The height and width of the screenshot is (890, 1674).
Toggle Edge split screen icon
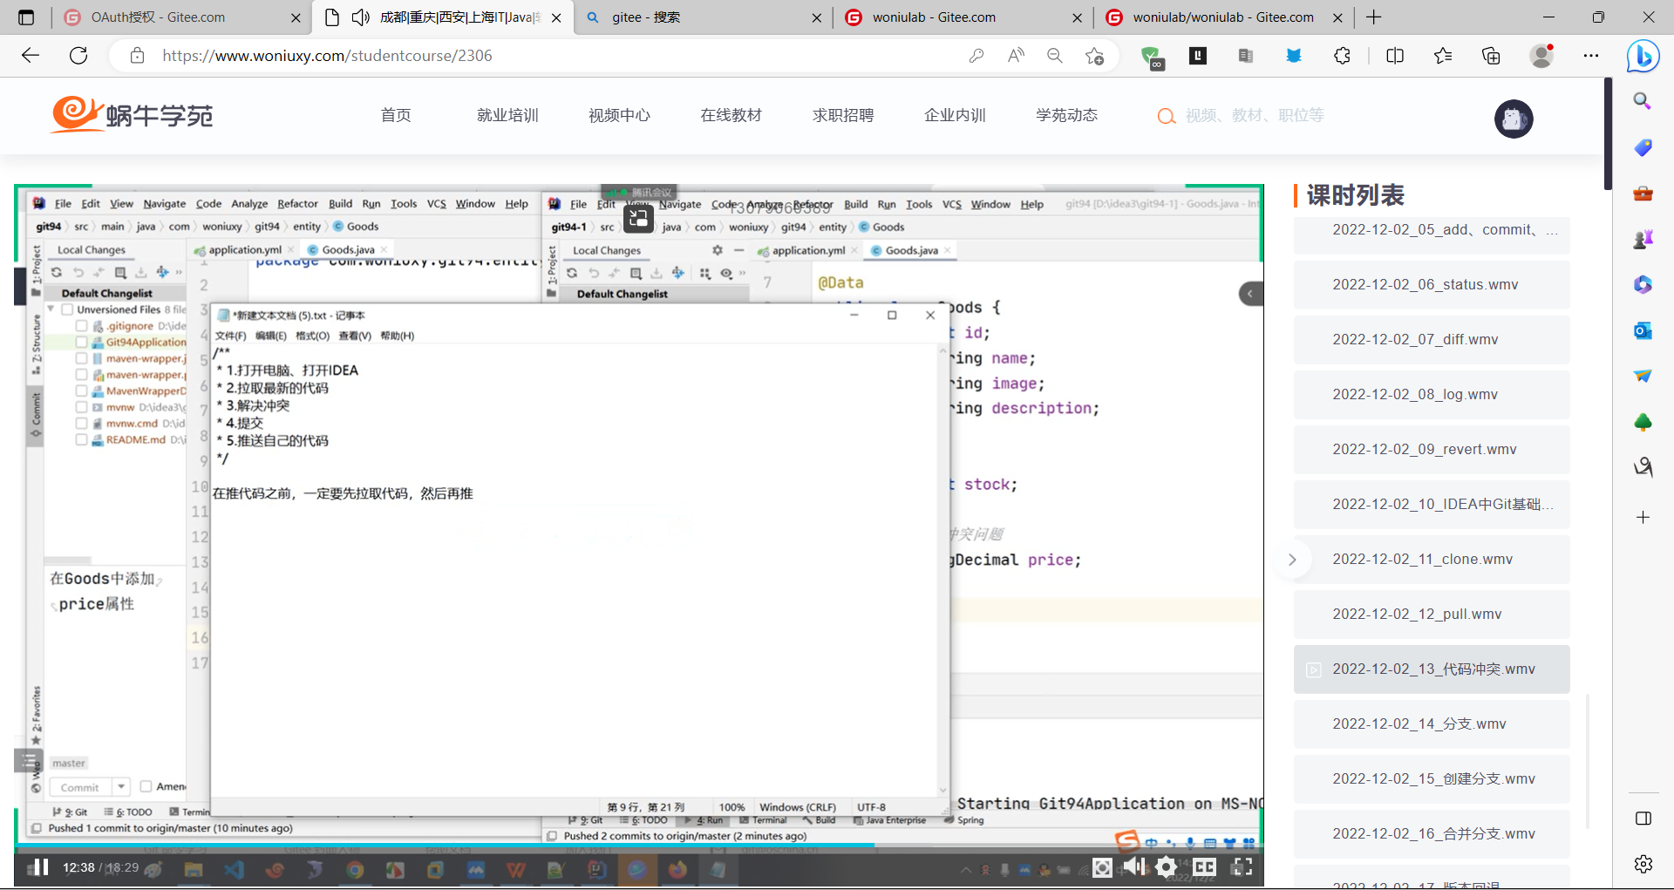click(1395, 56)
